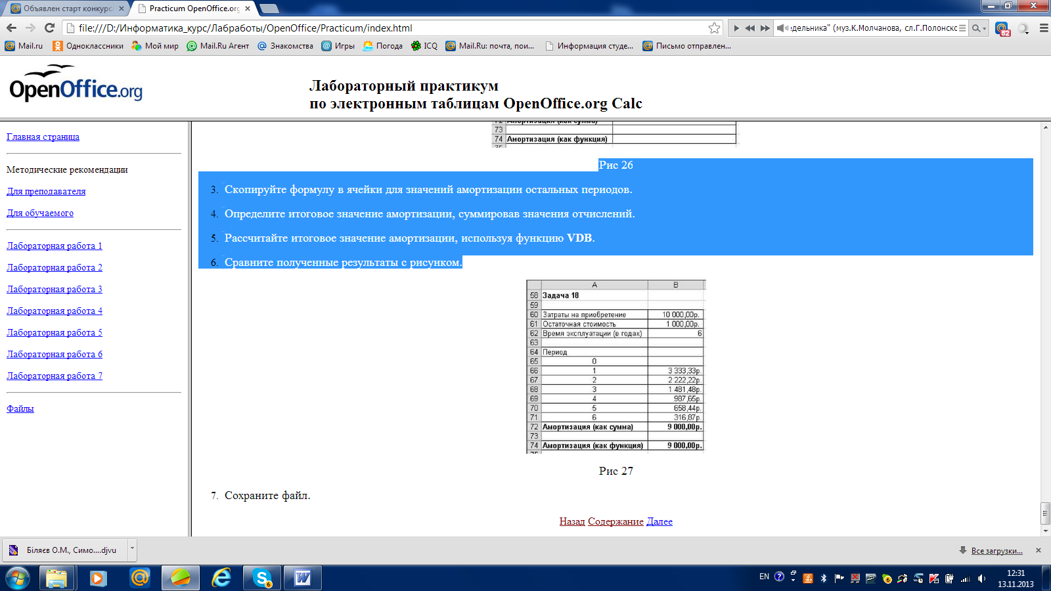Open Internet Explorer from the taskbar
This screenshot has height=591, width=1051.
click(221, 578)
